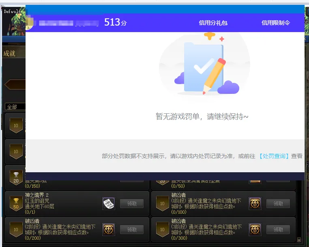The height and width of the screenshot is (247, 309).
Task: Click the 成就 panel title
Action: (x=9, y=53)
